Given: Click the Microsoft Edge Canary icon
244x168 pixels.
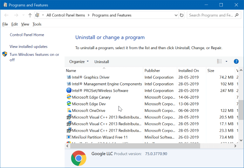Looking at the screenshot, I should click(x=69, y=97).
